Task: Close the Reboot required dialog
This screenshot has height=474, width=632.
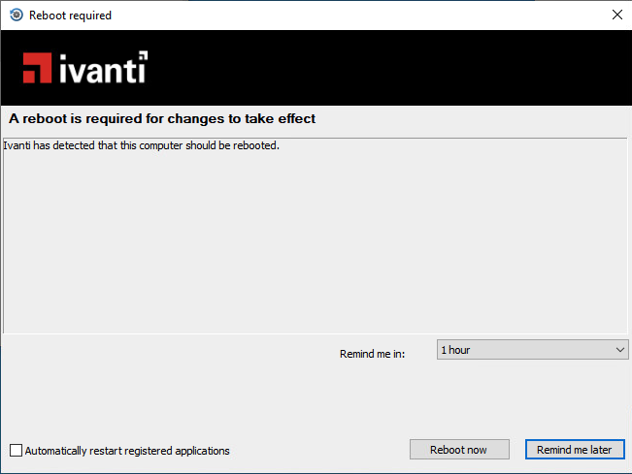Action: tap(617, 15)
